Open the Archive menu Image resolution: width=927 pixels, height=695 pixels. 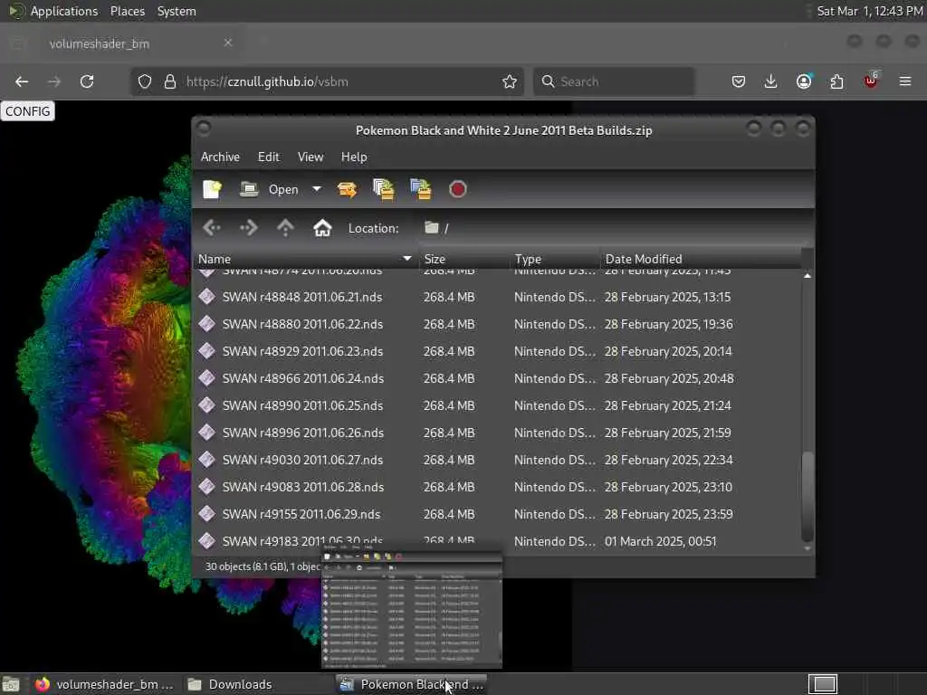[x=220, y=157]
